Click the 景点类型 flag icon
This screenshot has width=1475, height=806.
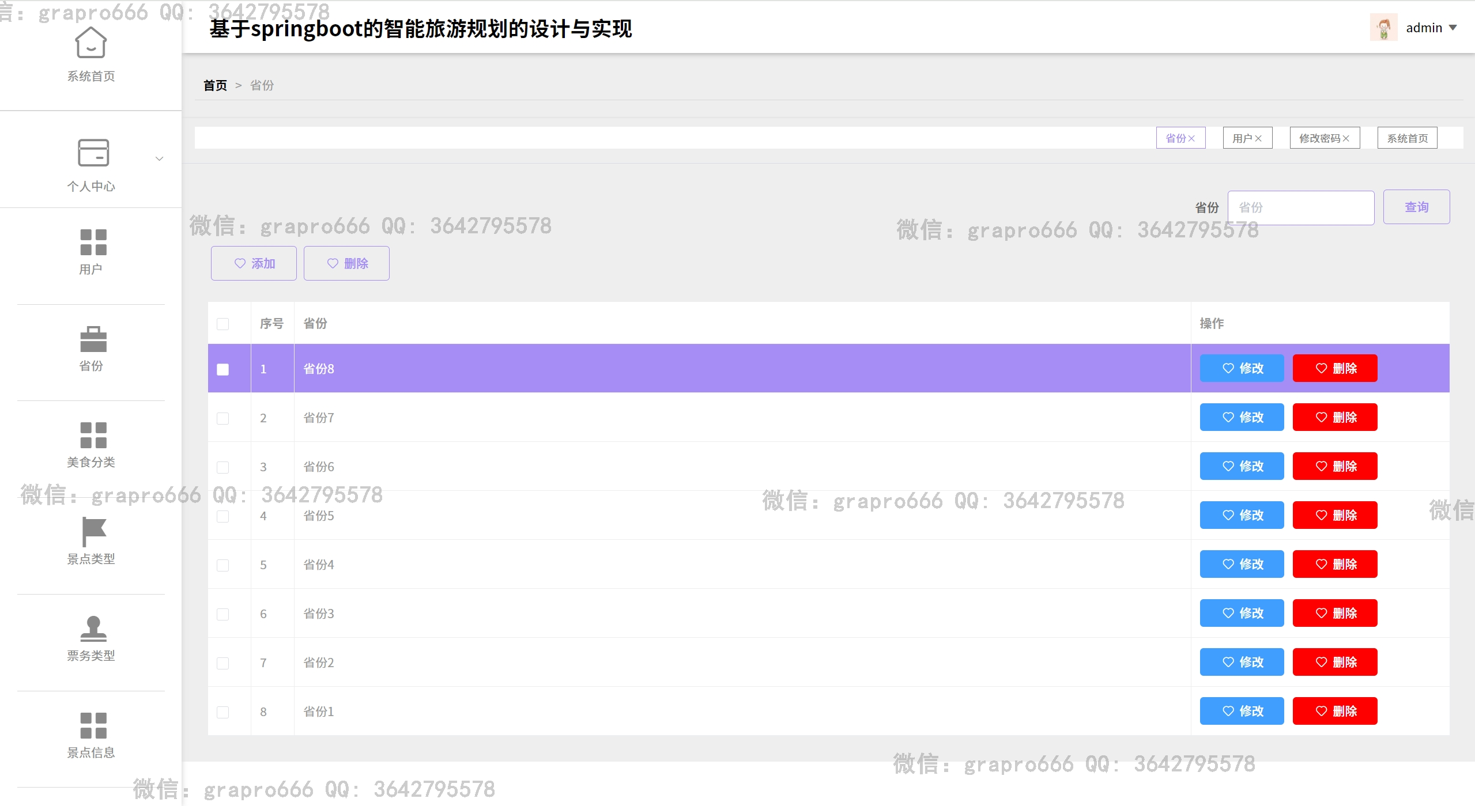pyautogui.click(x=93, y=531)
